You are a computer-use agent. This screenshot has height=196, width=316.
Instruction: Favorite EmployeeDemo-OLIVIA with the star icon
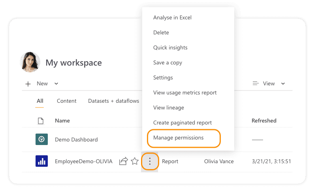tap(135, 161)
